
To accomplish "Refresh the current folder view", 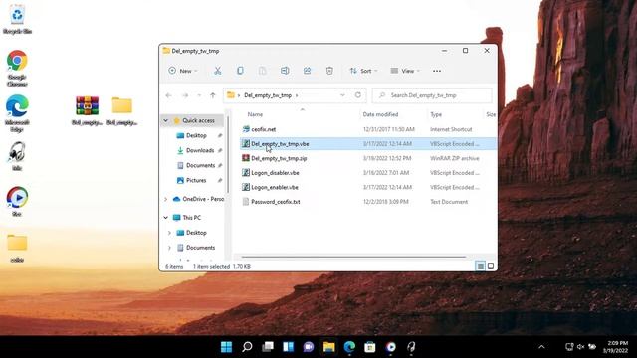I will [x=358, y=95].
